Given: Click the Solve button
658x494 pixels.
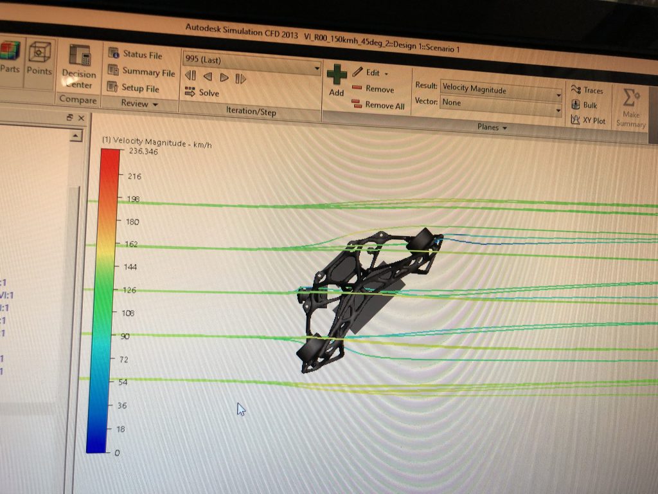Looking at the screenshot, I should [202, 93].
